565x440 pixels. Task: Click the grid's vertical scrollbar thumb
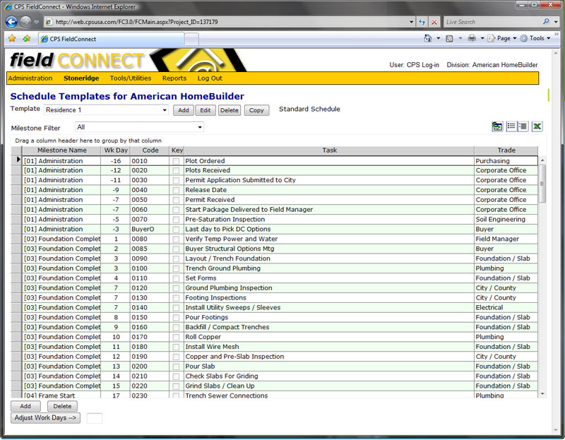[542, 184]
